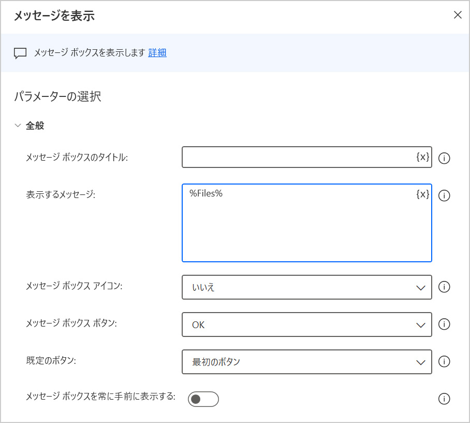Open 既定のボタン dropdown showing 最初のボタン
Image resolution: width=470 pixels, height=423 pixels.
(306, 362)
